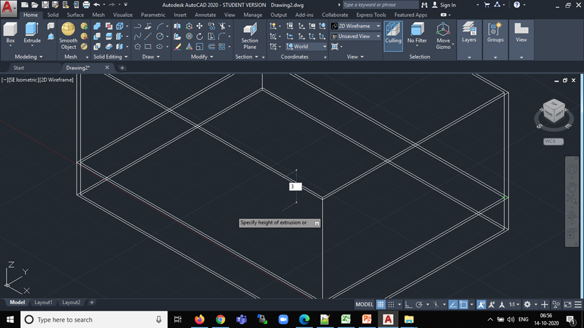Select the Polygon draw tool

pyautogui.click(x=138, y=46)
